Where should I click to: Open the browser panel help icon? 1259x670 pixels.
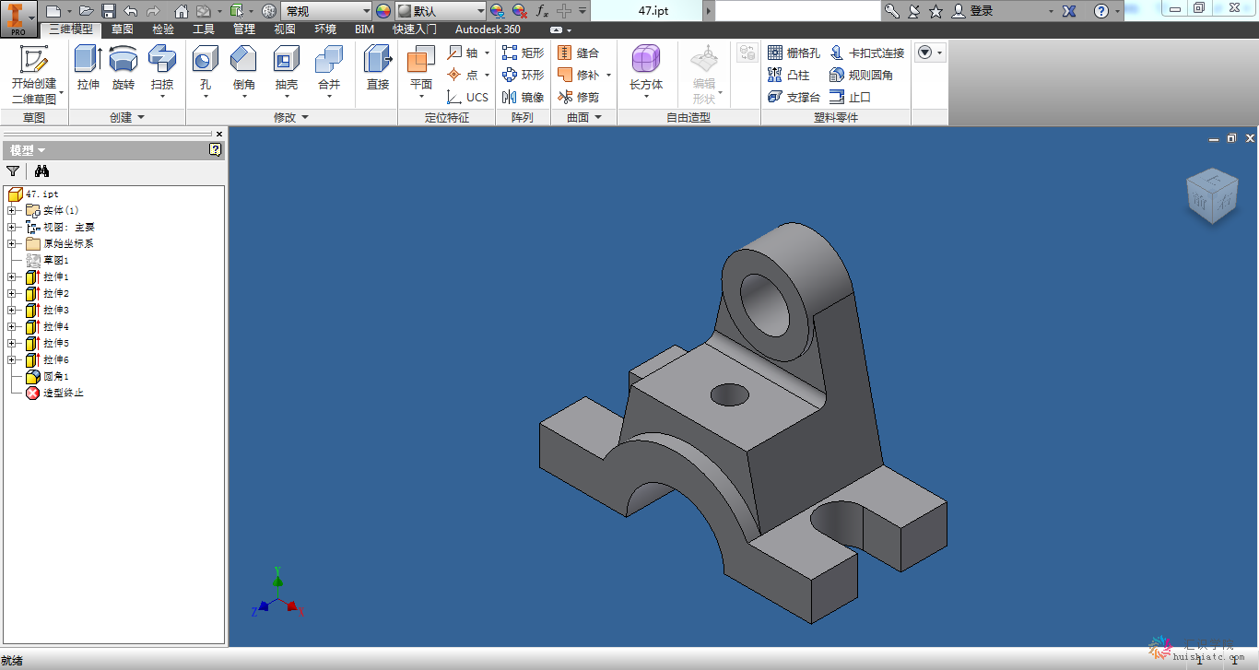point(215,149)
